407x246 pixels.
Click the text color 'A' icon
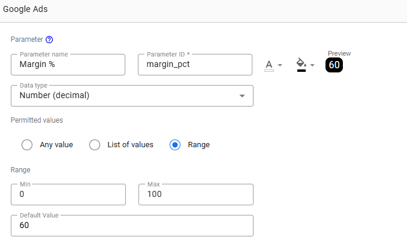click(x=269, y=65)
